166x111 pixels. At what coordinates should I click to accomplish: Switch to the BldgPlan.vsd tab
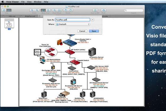(x=30, y=16)
